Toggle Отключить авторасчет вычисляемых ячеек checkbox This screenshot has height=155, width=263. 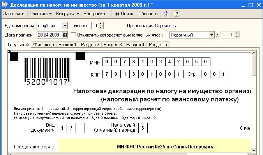coord(73,35)
